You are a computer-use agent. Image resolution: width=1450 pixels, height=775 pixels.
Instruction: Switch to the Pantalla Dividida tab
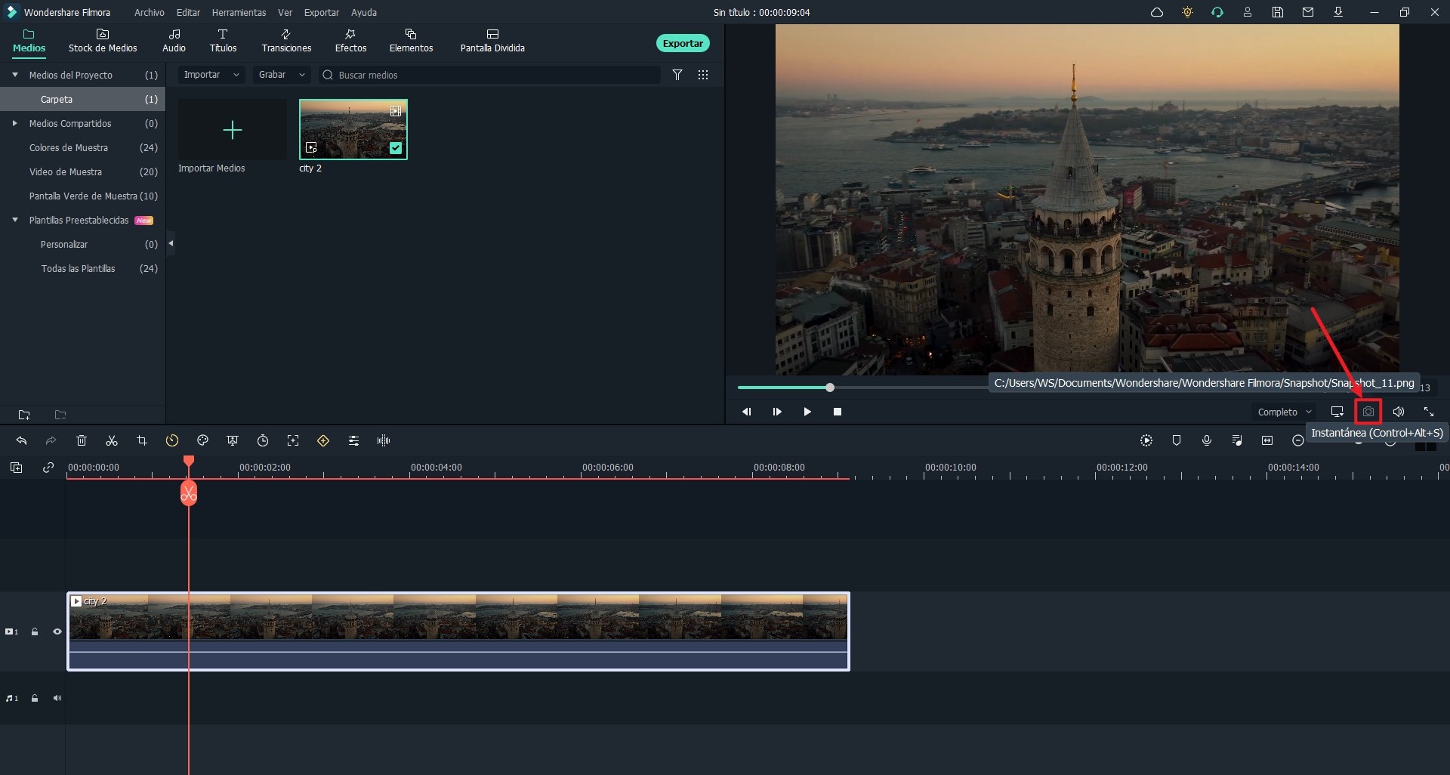click(x=492, y=41)
